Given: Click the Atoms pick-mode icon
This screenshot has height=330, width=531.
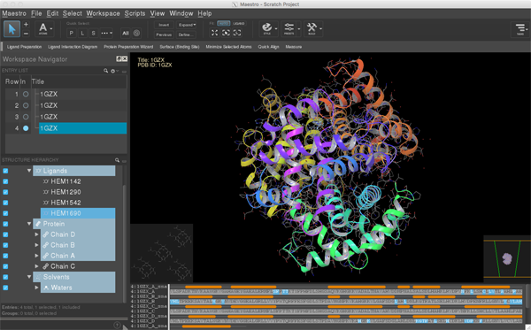Looking at the screenshot, I should tap(43, 29).
